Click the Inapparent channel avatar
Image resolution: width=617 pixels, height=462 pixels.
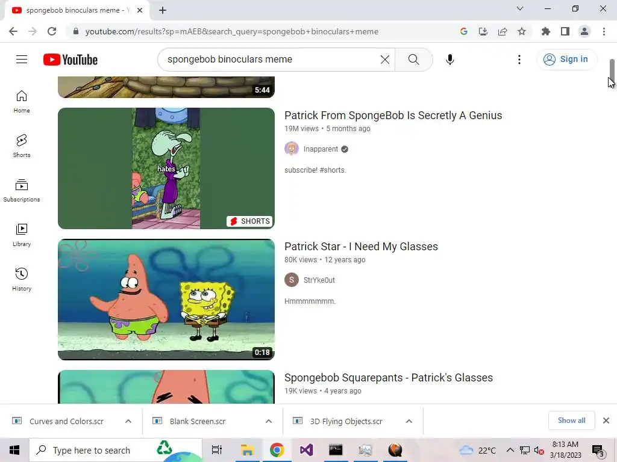tap(292, 149)
